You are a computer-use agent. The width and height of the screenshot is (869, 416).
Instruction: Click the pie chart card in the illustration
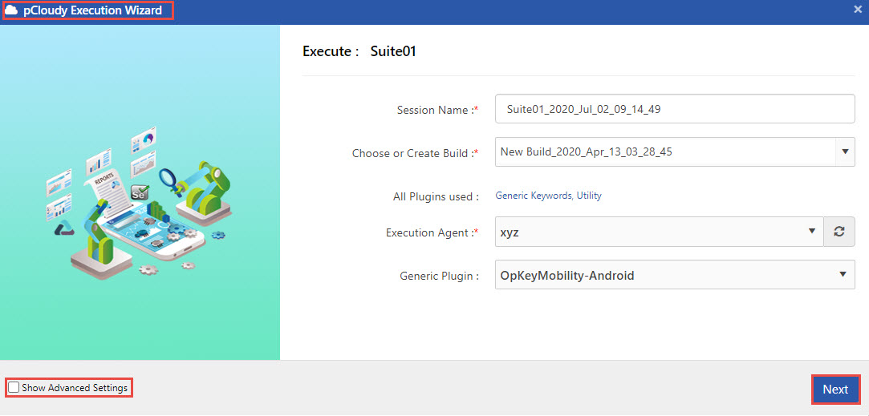point(144,139)
